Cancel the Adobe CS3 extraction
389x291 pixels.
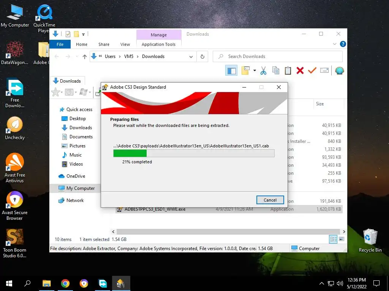click(x=270, y=200)
